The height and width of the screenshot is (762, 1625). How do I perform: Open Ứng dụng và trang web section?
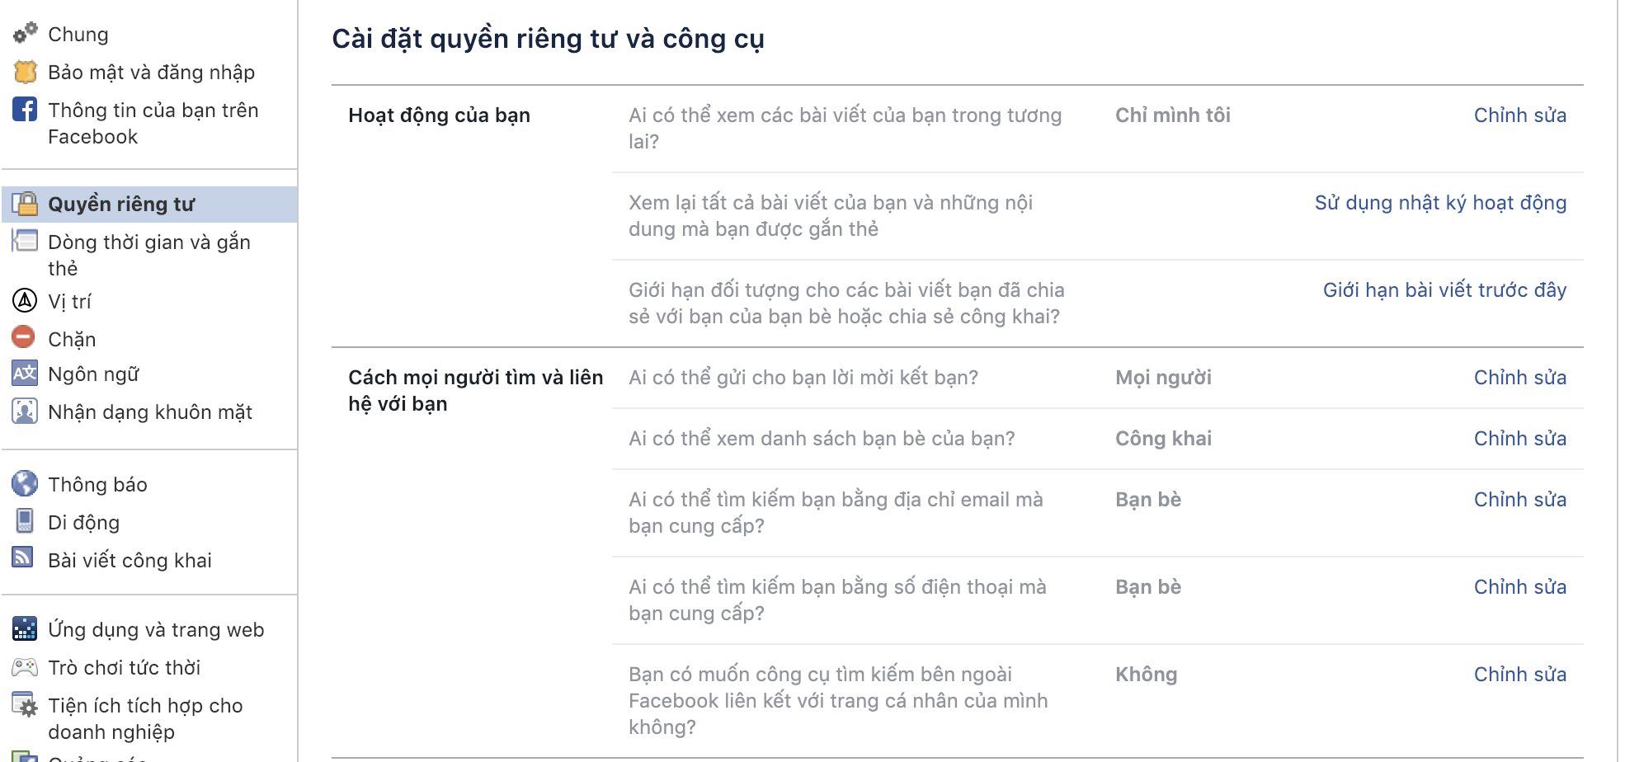pyautogui.click(x=156, y=630)
